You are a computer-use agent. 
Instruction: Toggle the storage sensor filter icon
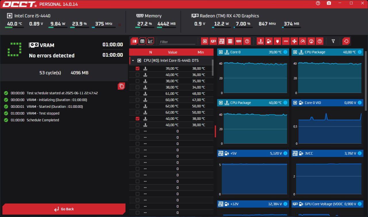230,41
